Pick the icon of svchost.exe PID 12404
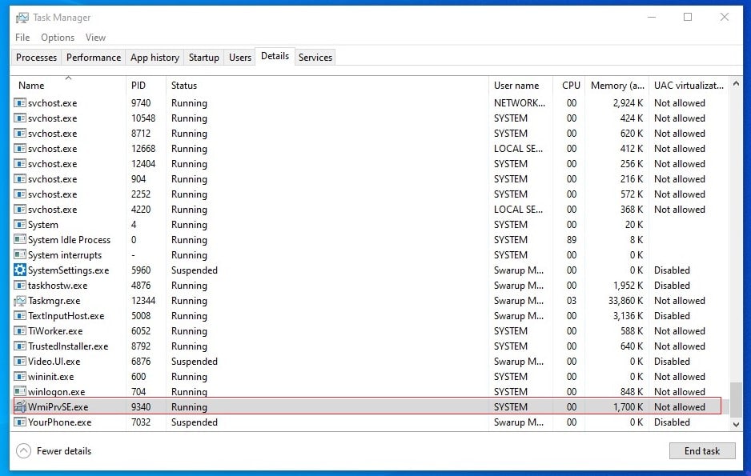The width and height of the screenshot is (751, 476). (20, 164)
